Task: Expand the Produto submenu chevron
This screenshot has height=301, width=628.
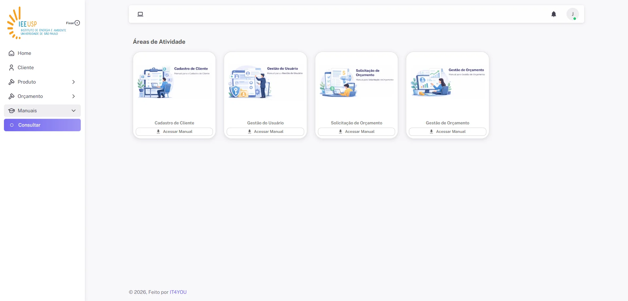Action: (x=74, y=82)
